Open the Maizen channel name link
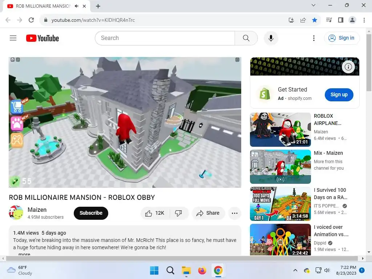Screen dimensions: 372x279 [x=37, y=210]
